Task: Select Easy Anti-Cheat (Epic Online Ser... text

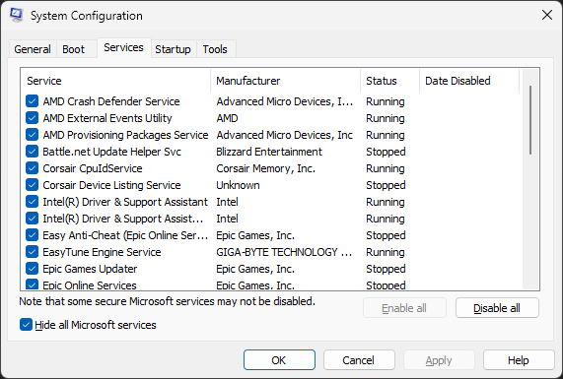Action: [125, 235]
